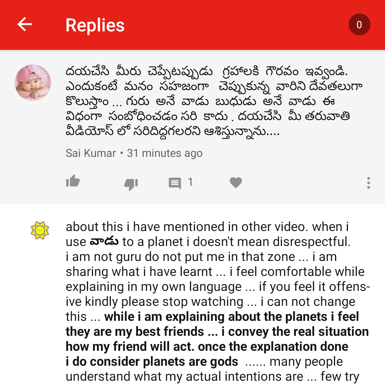385x385 pixels.
Task: Open the yellow sun channel avatar
Action: tap(40, 230)
